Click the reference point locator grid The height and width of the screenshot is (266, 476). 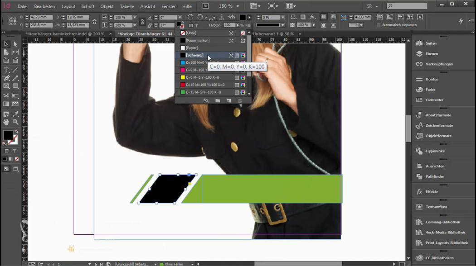(12, 21)
